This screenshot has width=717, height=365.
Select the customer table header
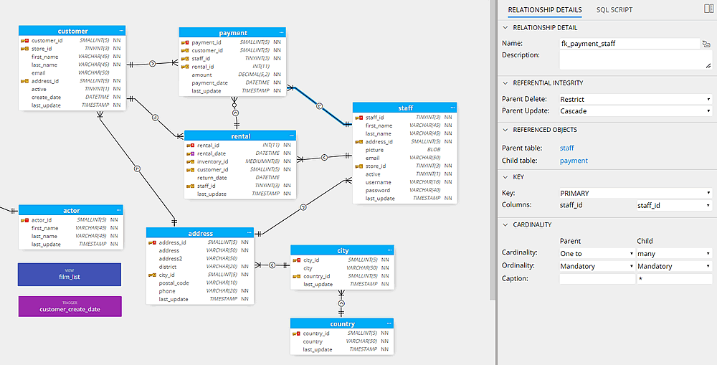pos(72,31)
